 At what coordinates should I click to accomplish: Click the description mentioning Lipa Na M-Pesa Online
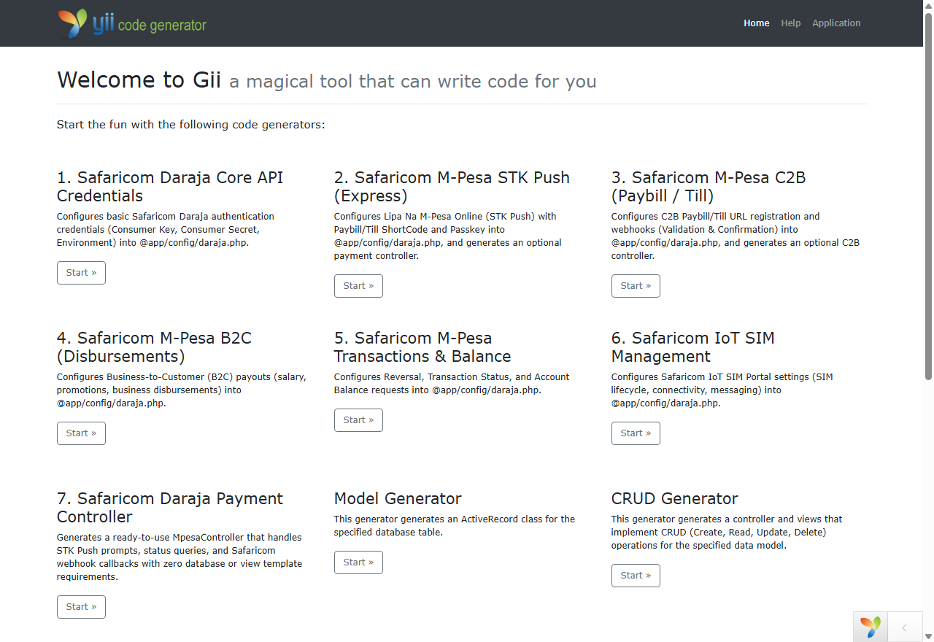[x=448, y=236]
